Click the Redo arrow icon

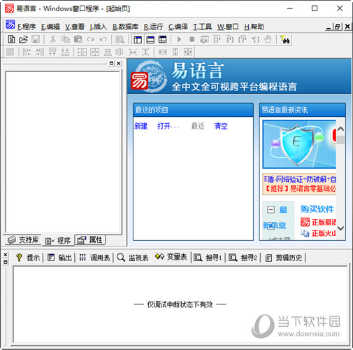click(91, 39)
